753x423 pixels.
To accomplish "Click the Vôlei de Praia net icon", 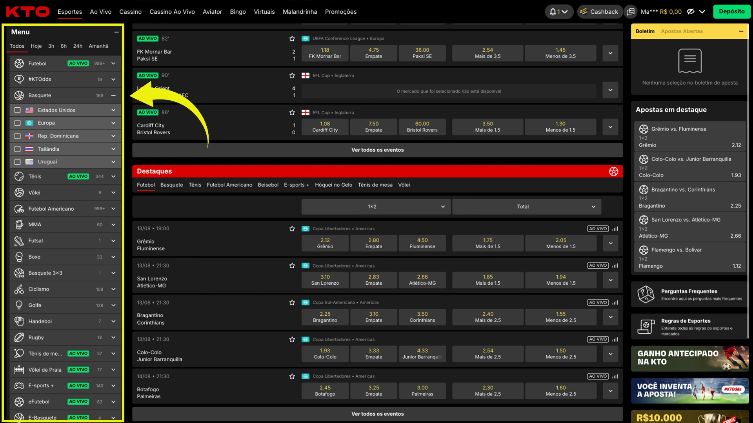I will tap(19, 369).
